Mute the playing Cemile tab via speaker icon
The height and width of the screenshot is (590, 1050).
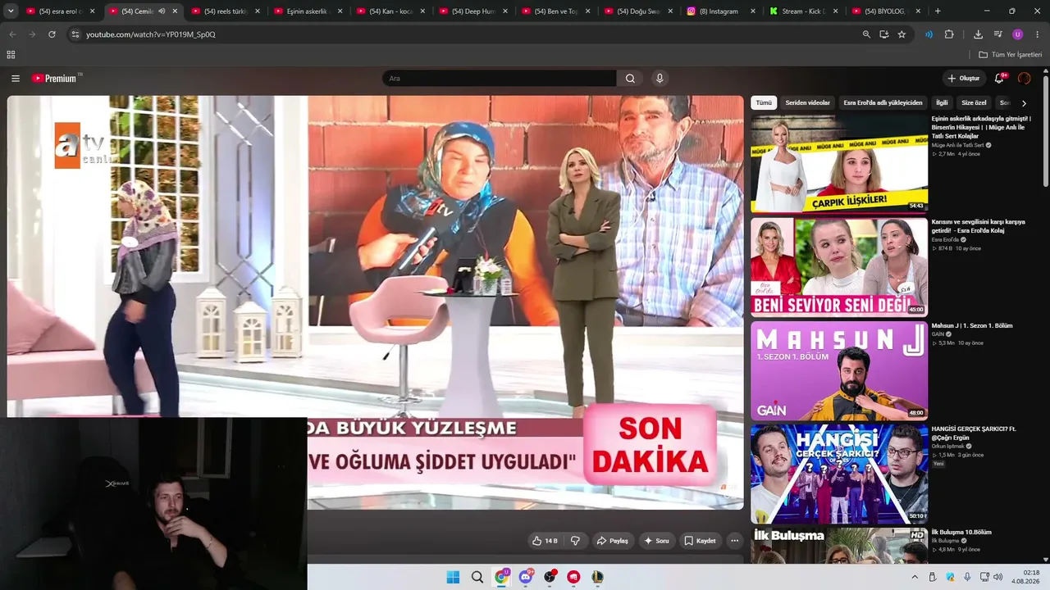tap(162, 11)
